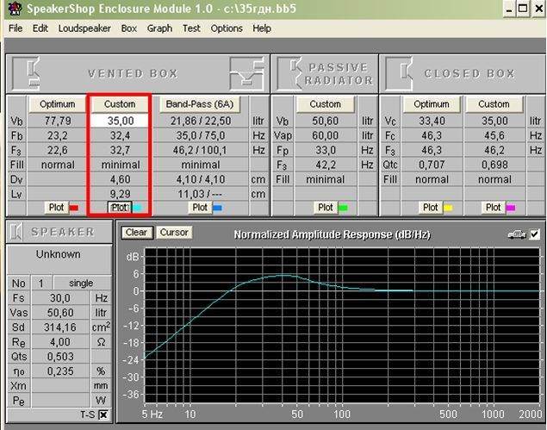This screenshot has height=430, width=547.
Task: Enable the Cursor button on graph
Action: coord(174,233)
